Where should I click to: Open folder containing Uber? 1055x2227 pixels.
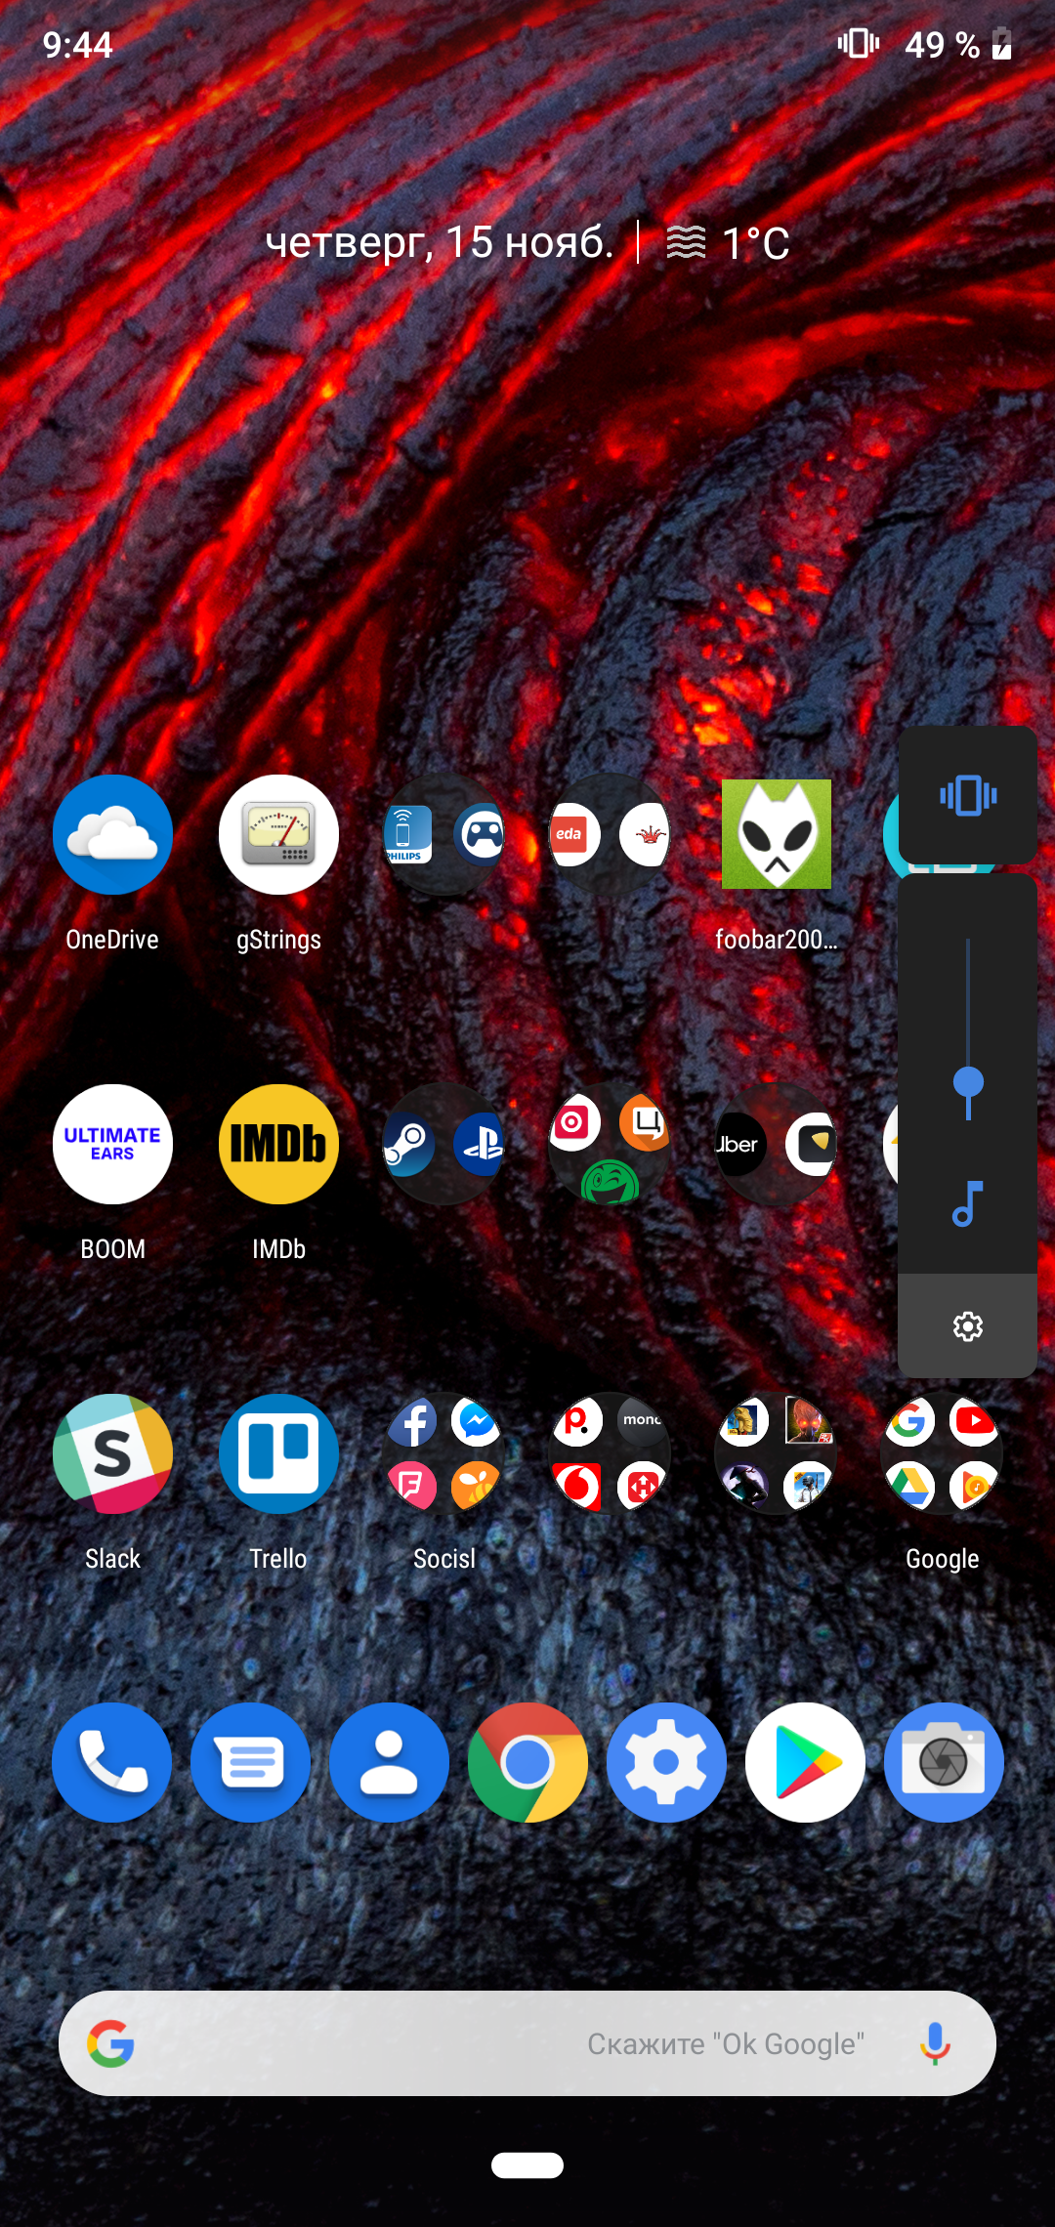coord(777,1145)
